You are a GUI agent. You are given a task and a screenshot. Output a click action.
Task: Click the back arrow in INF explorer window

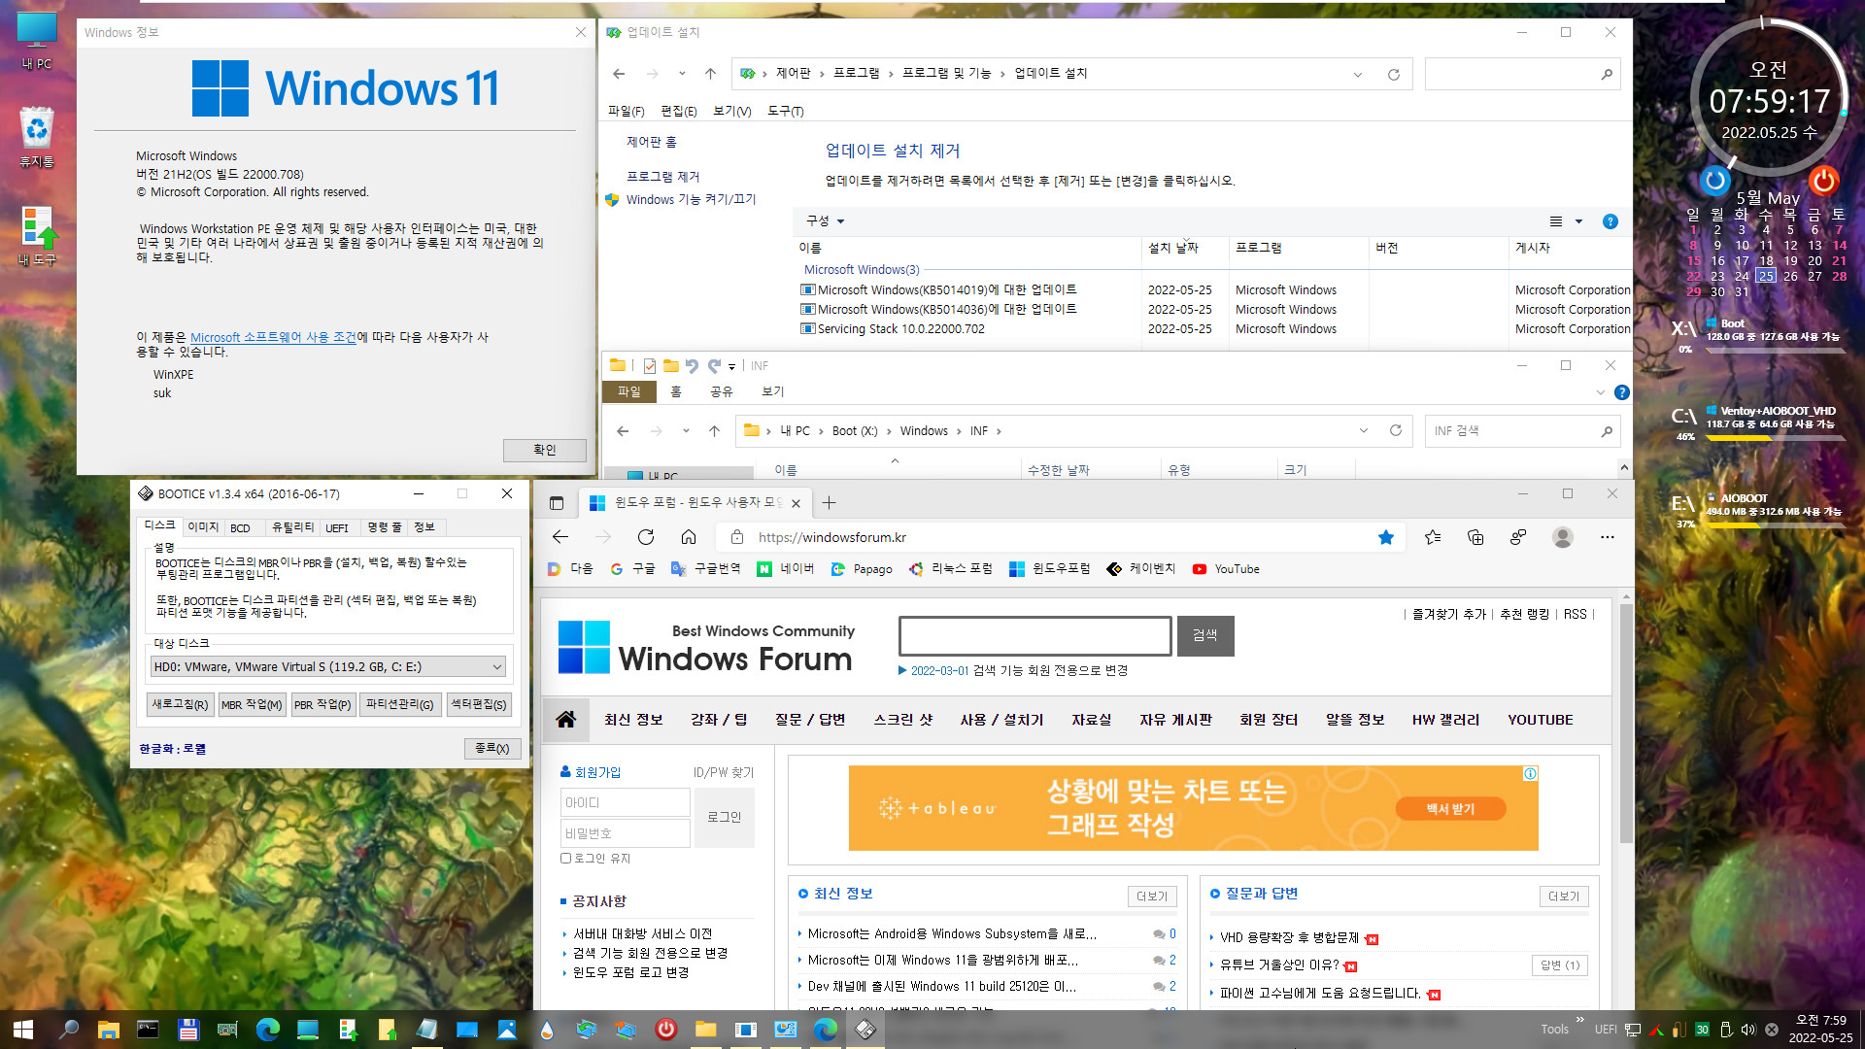(x=623, y=431)
